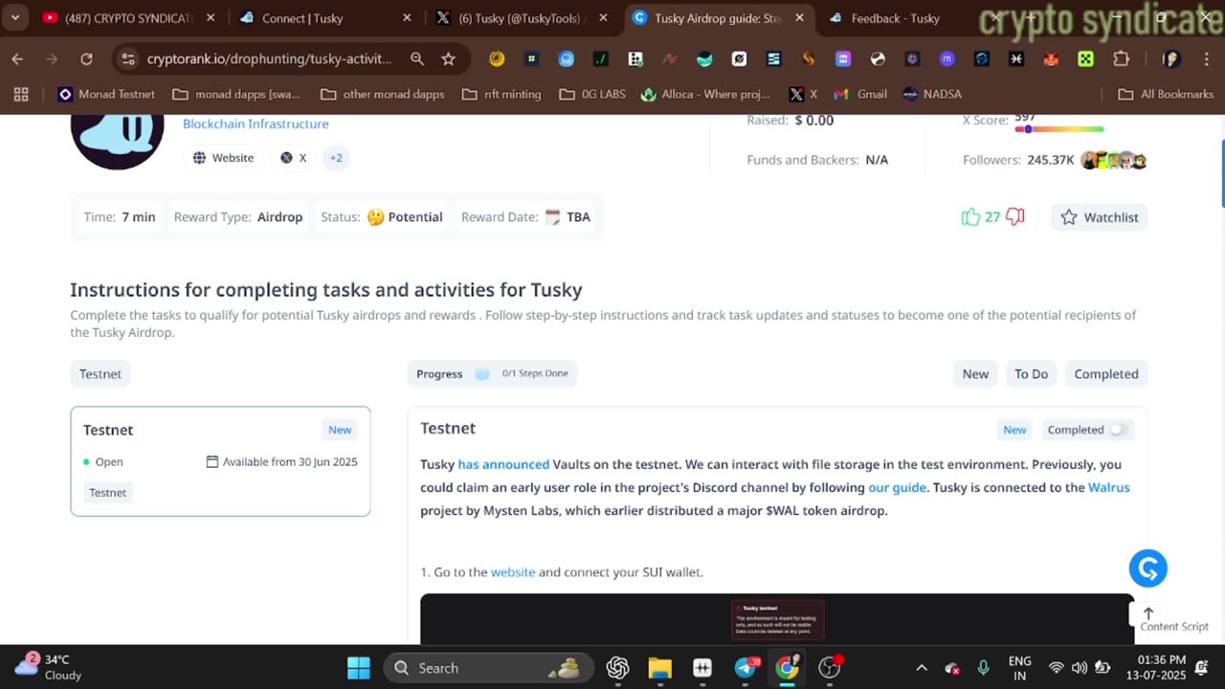Select the Testnet task card in the sidebar

click(220, 461)
